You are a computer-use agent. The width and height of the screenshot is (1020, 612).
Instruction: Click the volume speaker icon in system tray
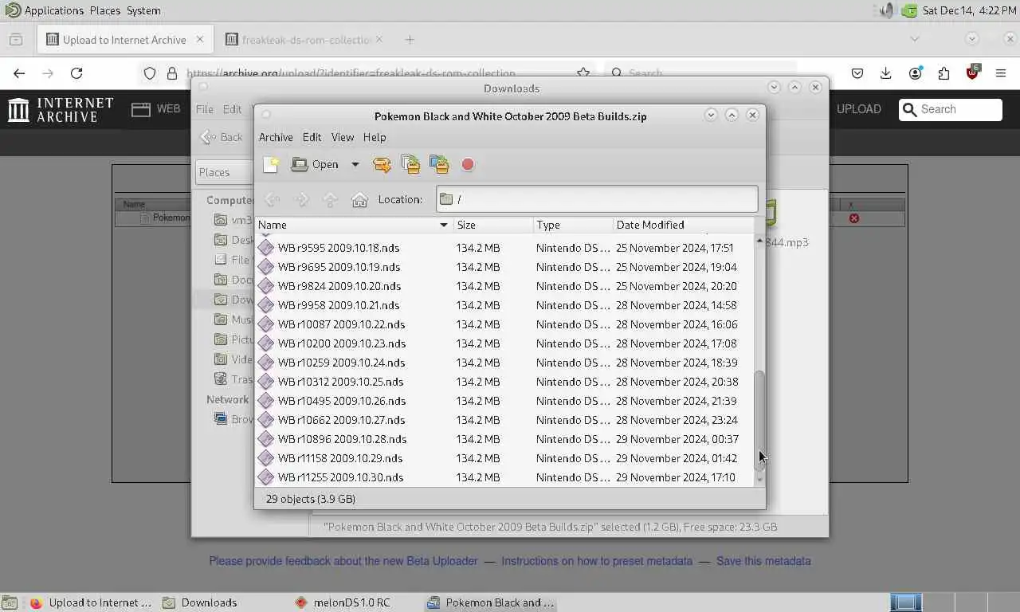click(x=886, y=10)
